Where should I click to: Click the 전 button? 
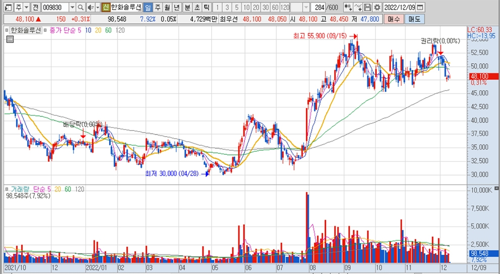(x=35, y=7)
